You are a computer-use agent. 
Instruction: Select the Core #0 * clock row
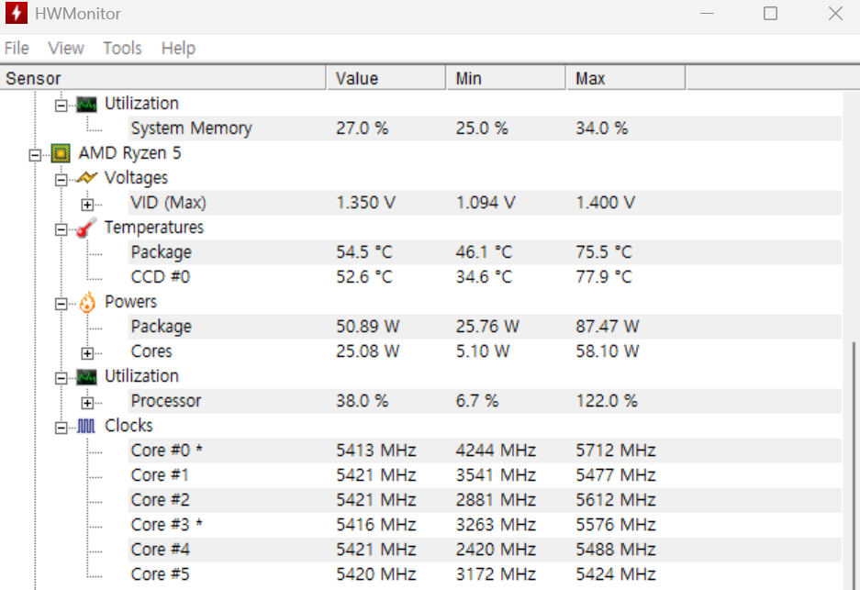(485, 451)
